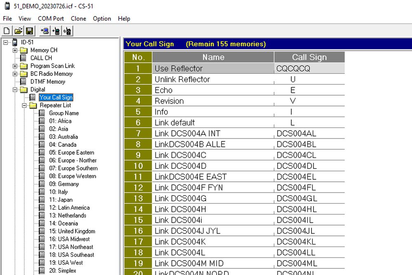
Task: Click the Link DCS004F FYN name cell
Action: [213, 188]
